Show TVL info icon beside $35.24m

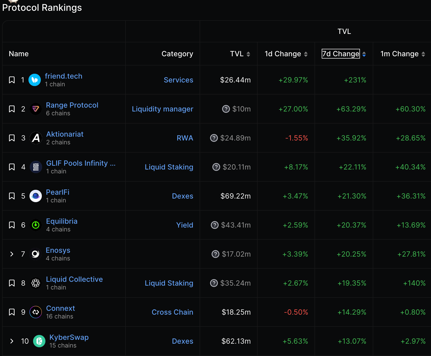[x=214, y=283]
